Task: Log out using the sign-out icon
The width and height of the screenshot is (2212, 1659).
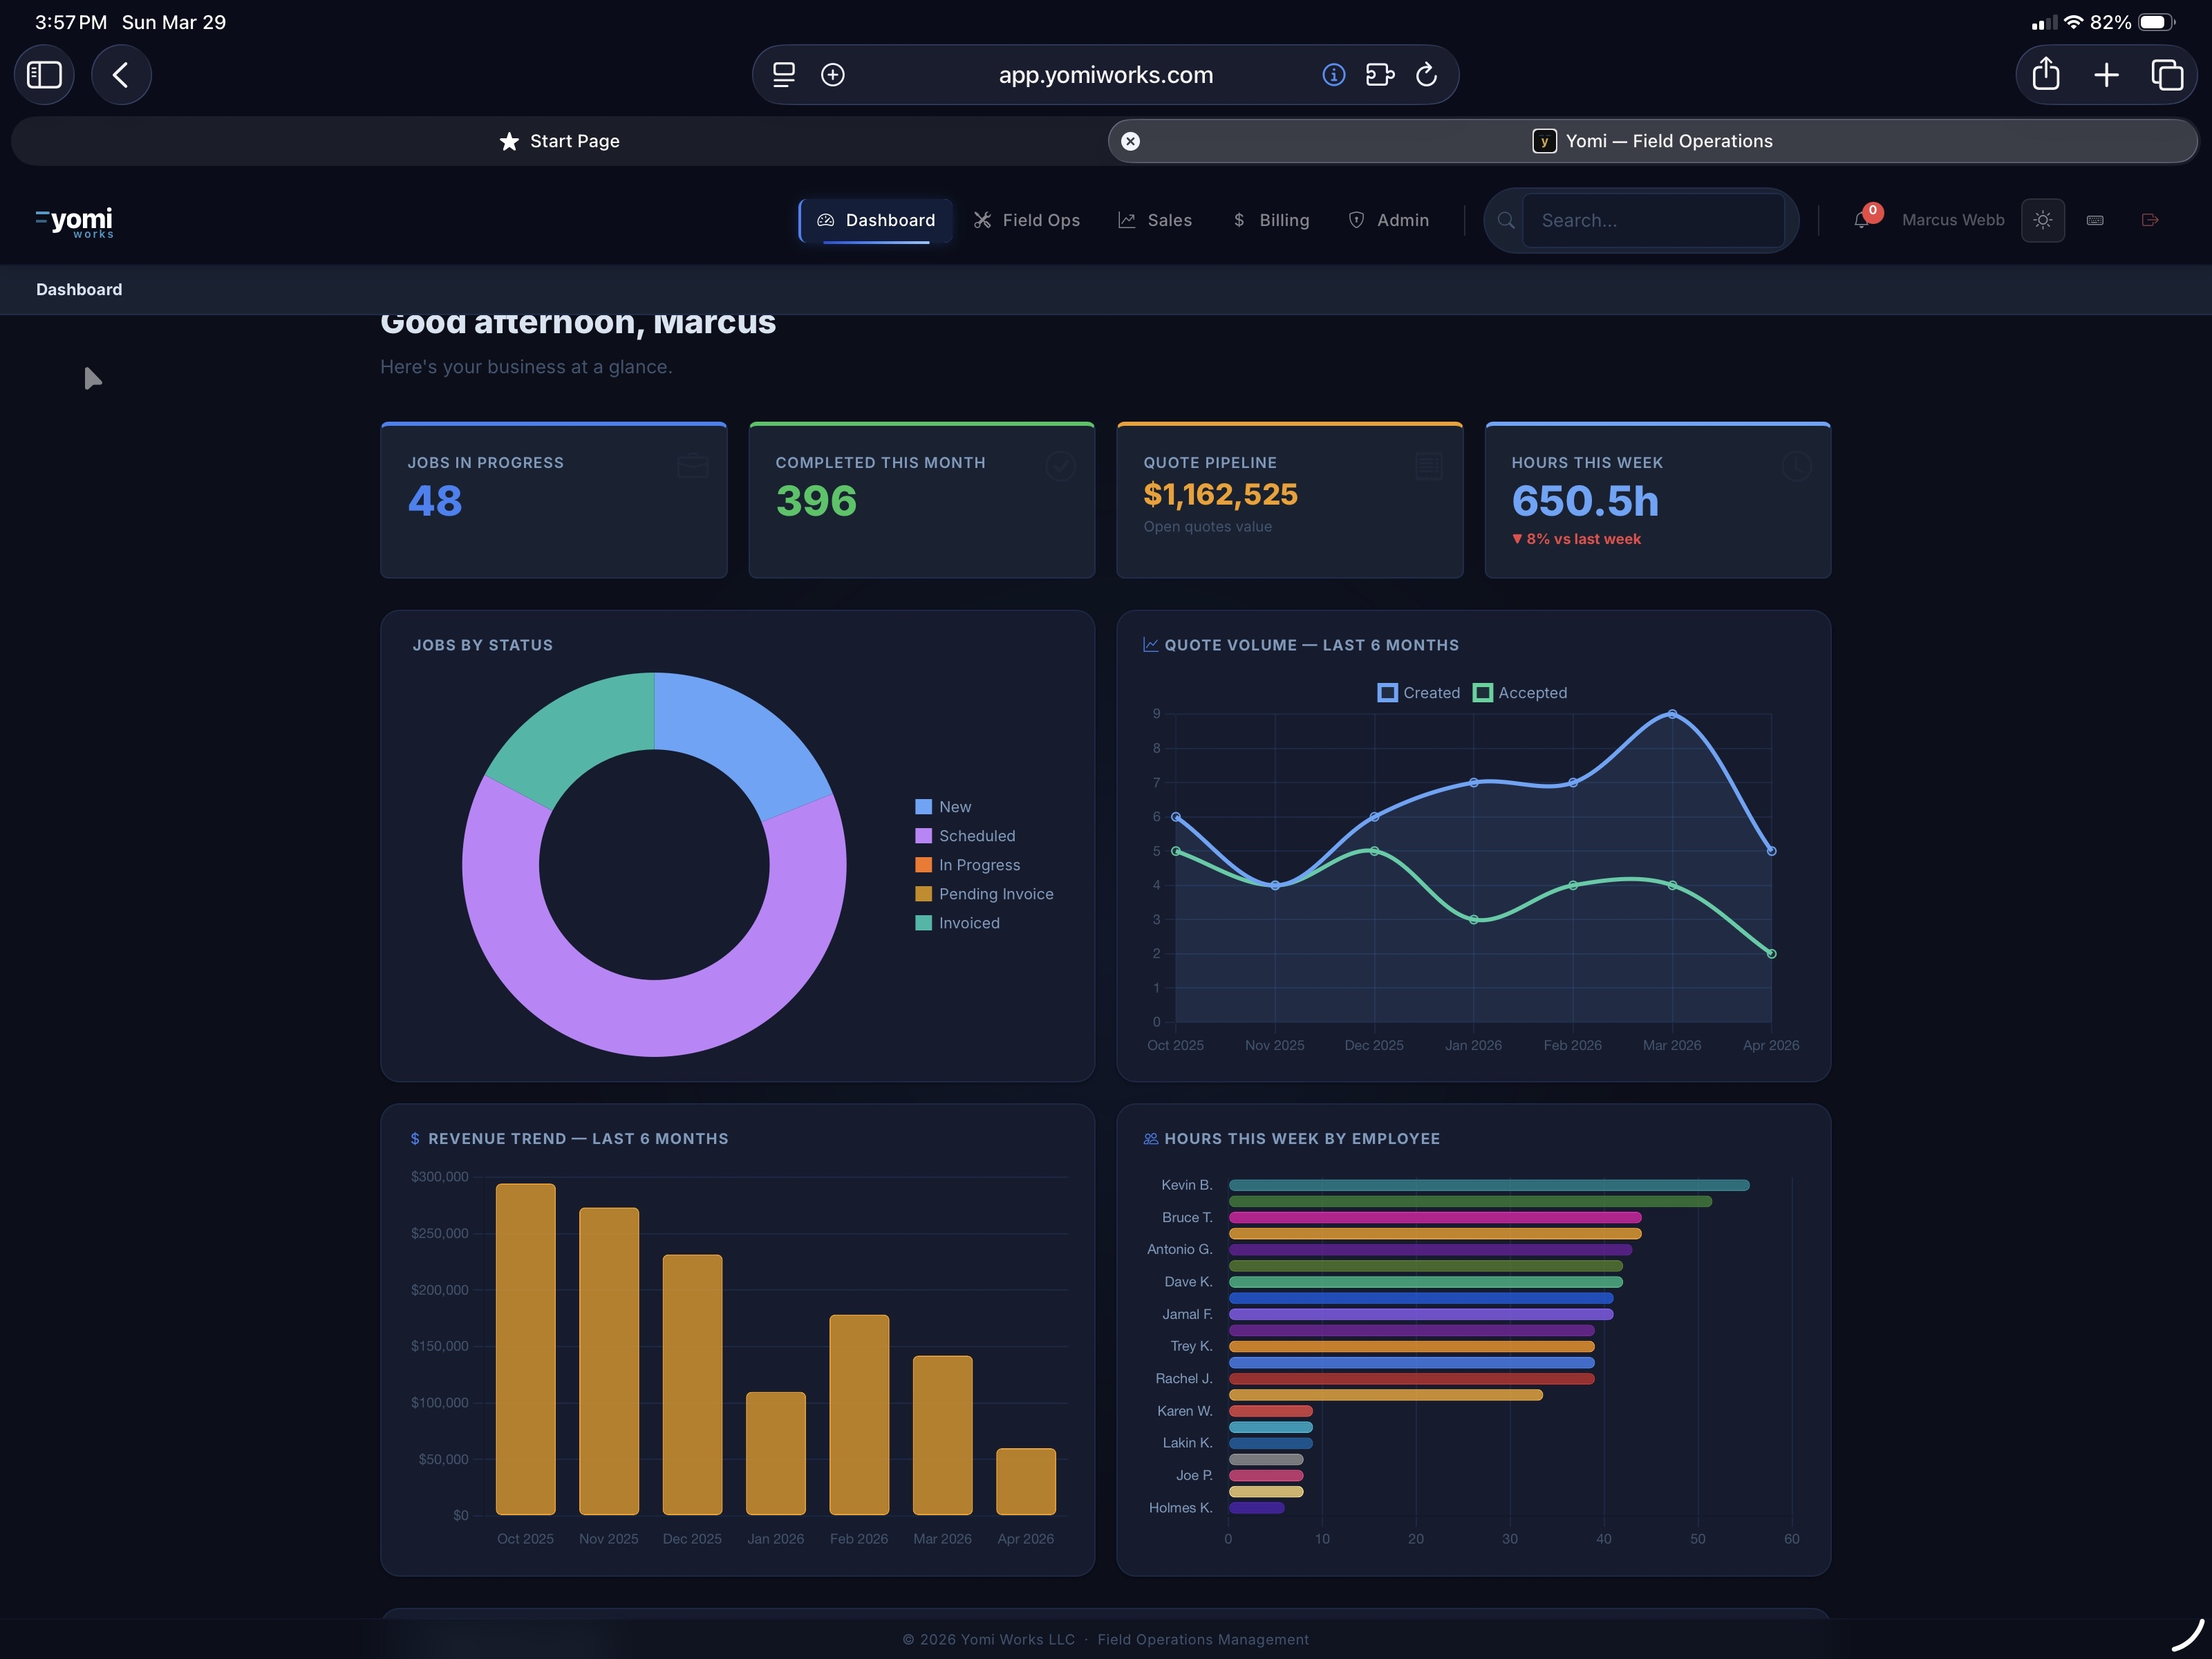Action: coord(2150,220)
